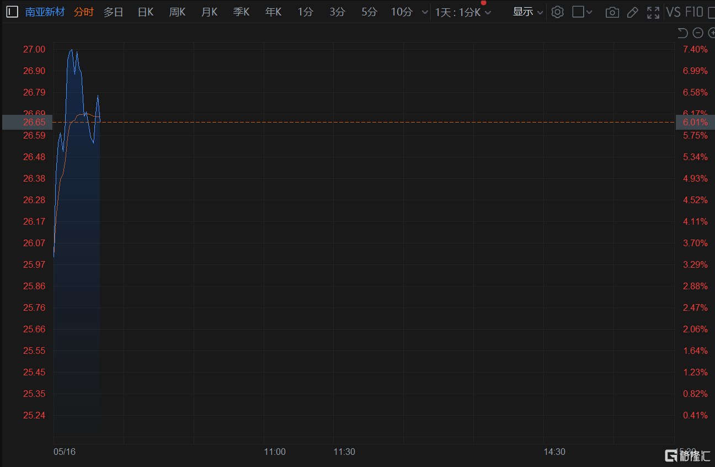Select the 季K quarterly candlestick tab

coord(242,12)
